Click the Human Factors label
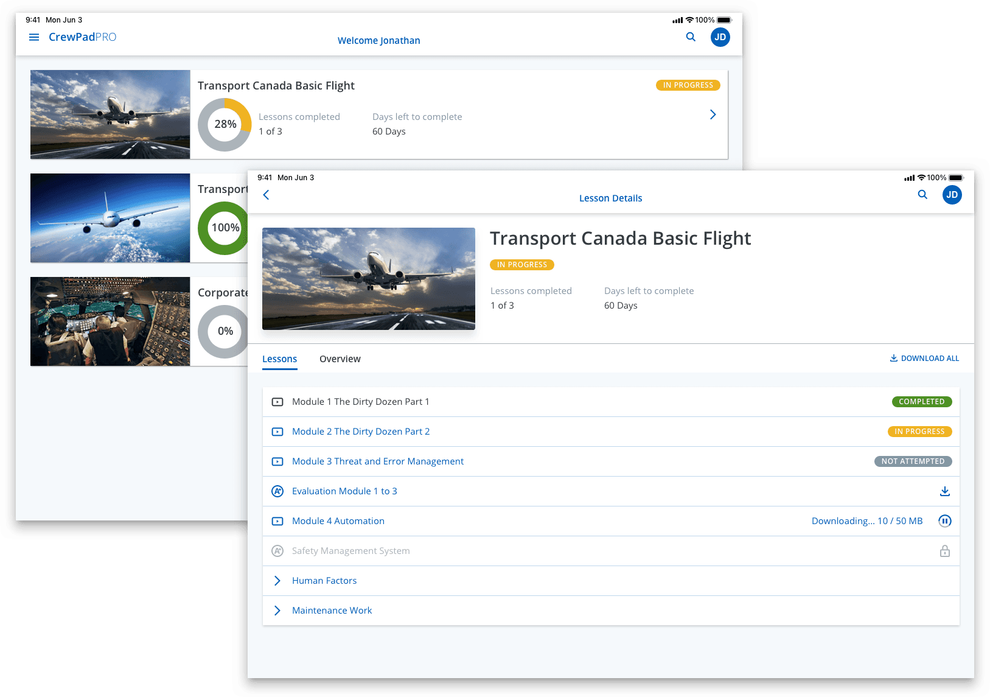This screenshot has width=990, height=697. tap(324, 581)
